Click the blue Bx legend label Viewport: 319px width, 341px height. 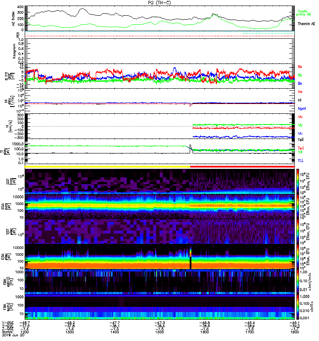[x=300, y=83]
